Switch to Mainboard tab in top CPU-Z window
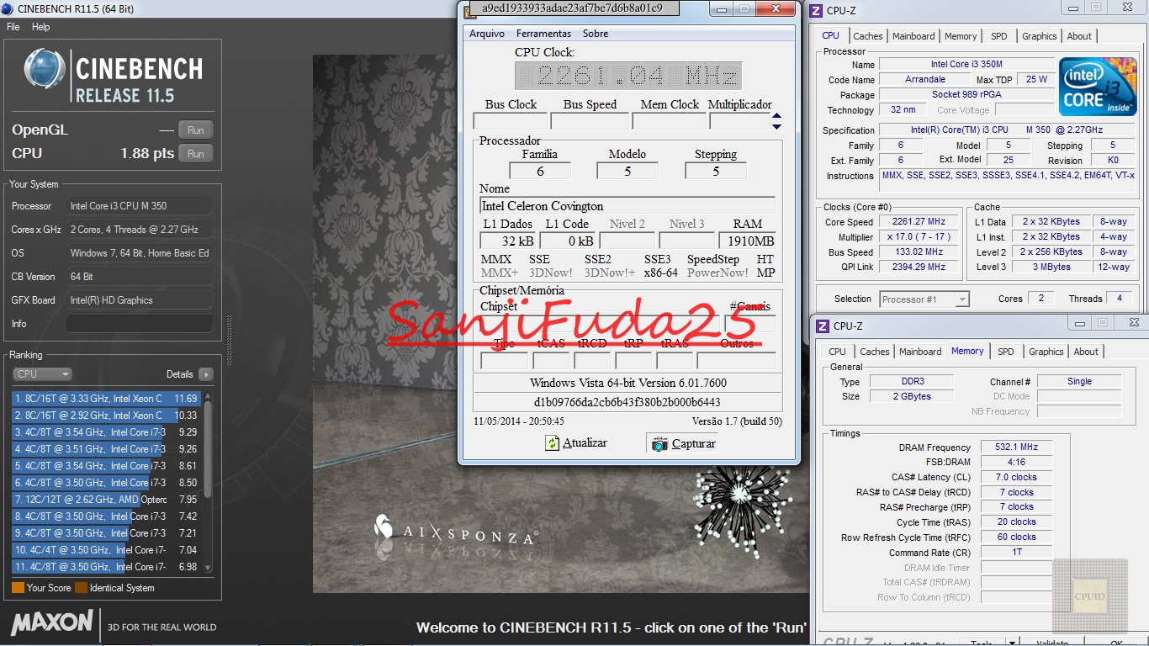The width and height of the screenshot is (1149, 646). click(913, 36)
